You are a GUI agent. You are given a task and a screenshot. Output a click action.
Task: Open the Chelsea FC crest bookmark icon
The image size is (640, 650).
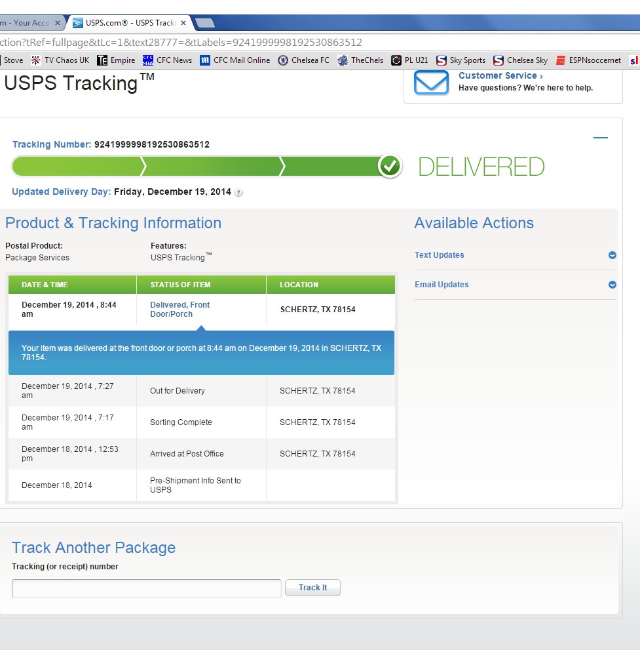(283, 60)
